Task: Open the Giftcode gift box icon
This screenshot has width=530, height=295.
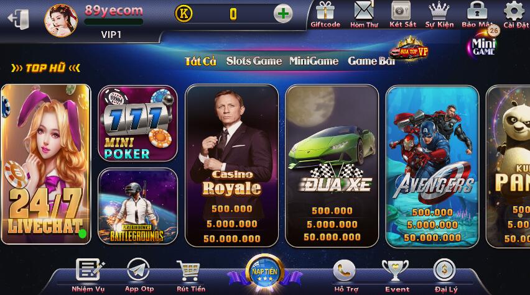Action: pos(325,11)
